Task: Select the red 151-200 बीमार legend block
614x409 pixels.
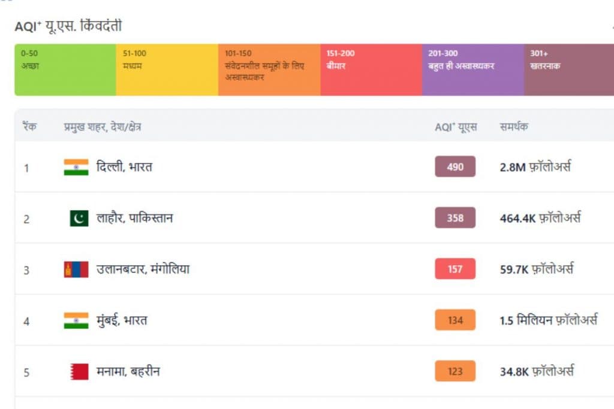Action: (x=371, y=69)
